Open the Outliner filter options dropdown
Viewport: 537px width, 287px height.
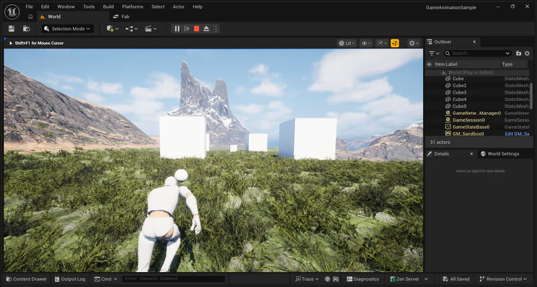coord(434,54)
